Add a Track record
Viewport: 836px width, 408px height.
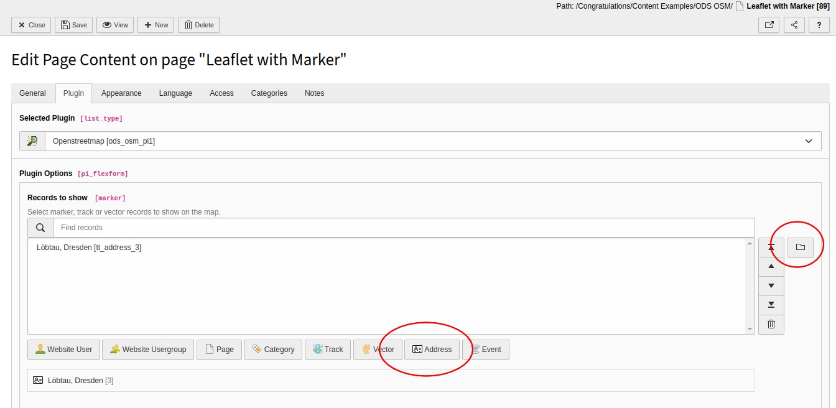(328, 350)
